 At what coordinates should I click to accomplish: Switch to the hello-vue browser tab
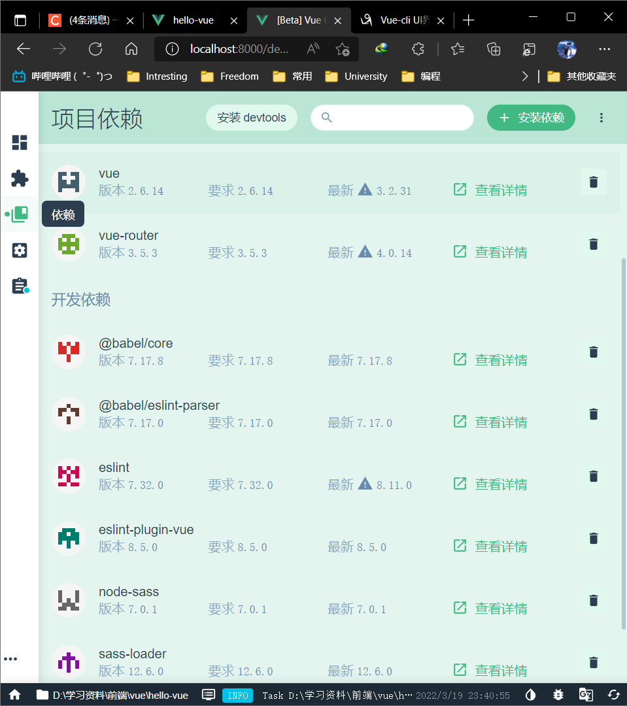[195, 20]
